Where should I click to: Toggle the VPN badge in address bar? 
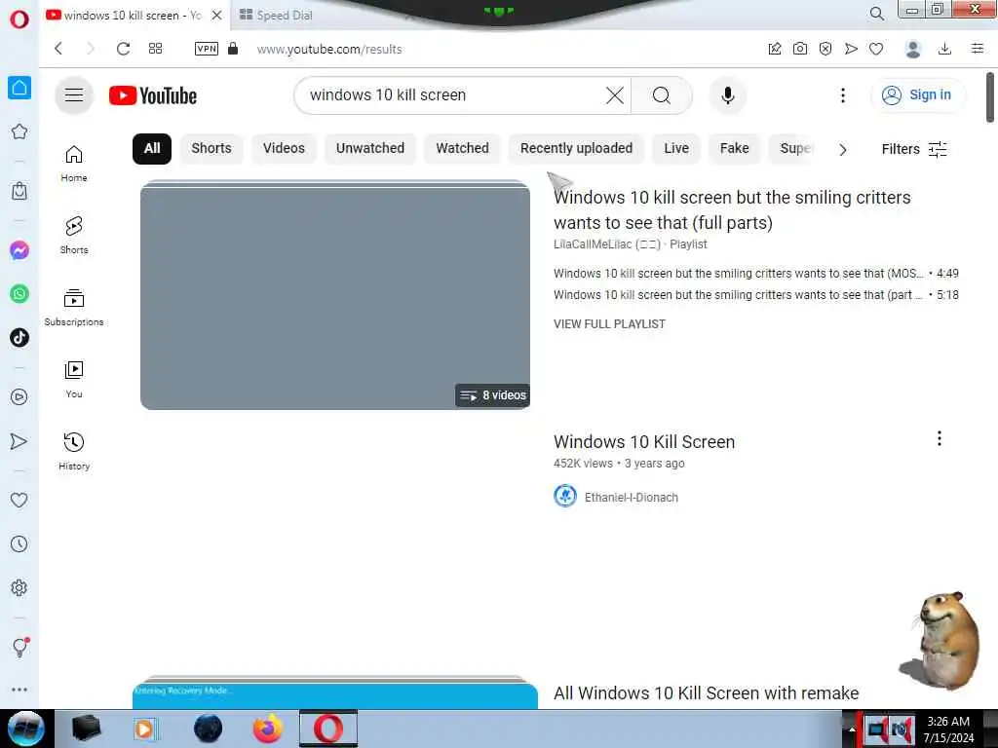coord(207,49)
